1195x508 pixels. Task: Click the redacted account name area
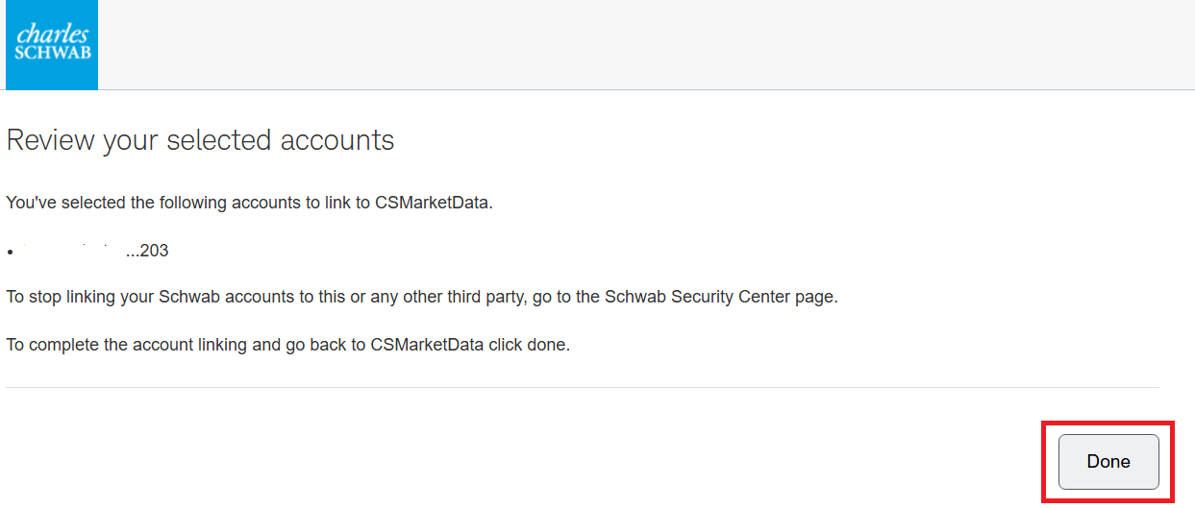tap(70, 251)
